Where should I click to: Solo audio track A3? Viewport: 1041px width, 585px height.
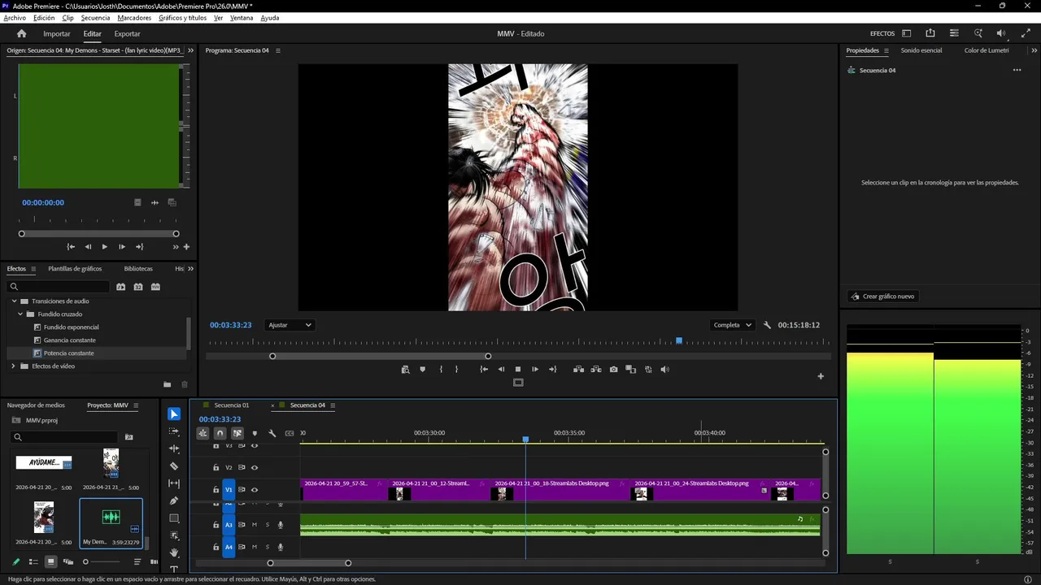(267, 525)
